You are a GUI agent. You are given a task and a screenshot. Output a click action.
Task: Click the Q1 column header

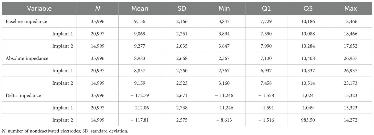(266, 8)
